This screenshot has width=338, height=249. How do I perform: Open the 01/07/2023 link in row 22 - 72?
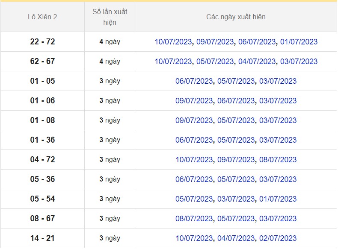click(299, 42)
